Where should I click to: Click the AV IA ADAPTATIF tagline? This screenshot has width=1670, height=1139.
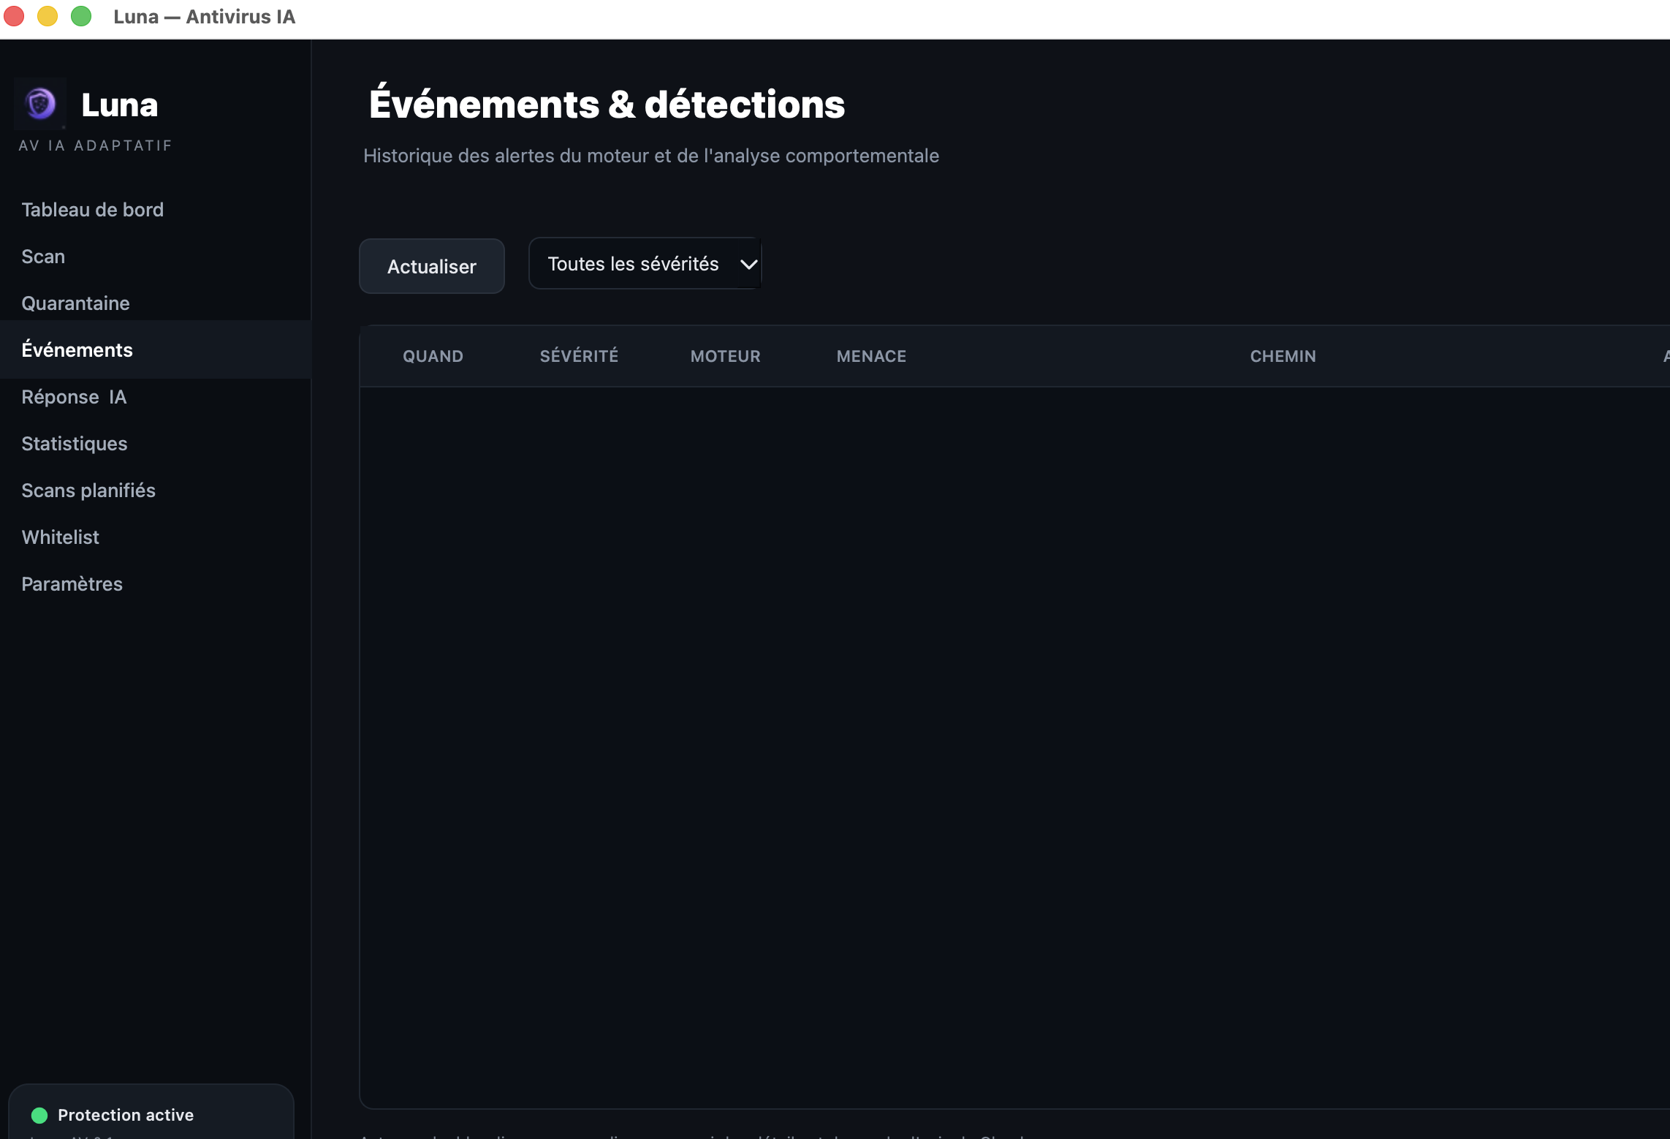pyautogui.click(x=96, y=145)
